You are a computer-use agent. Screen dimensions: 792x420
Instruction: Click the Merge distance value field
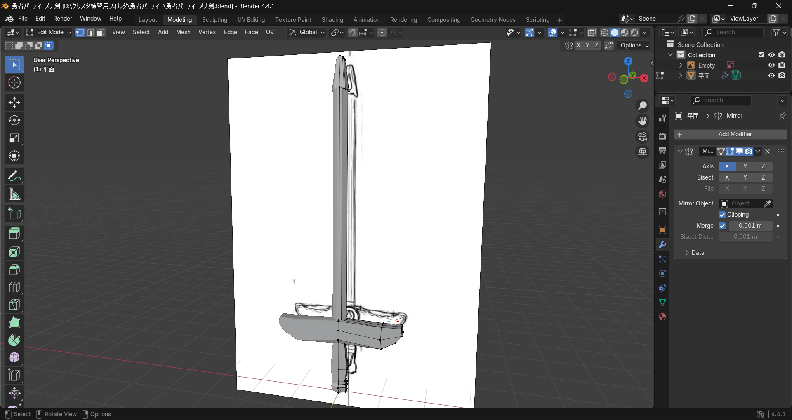[750, 226]
